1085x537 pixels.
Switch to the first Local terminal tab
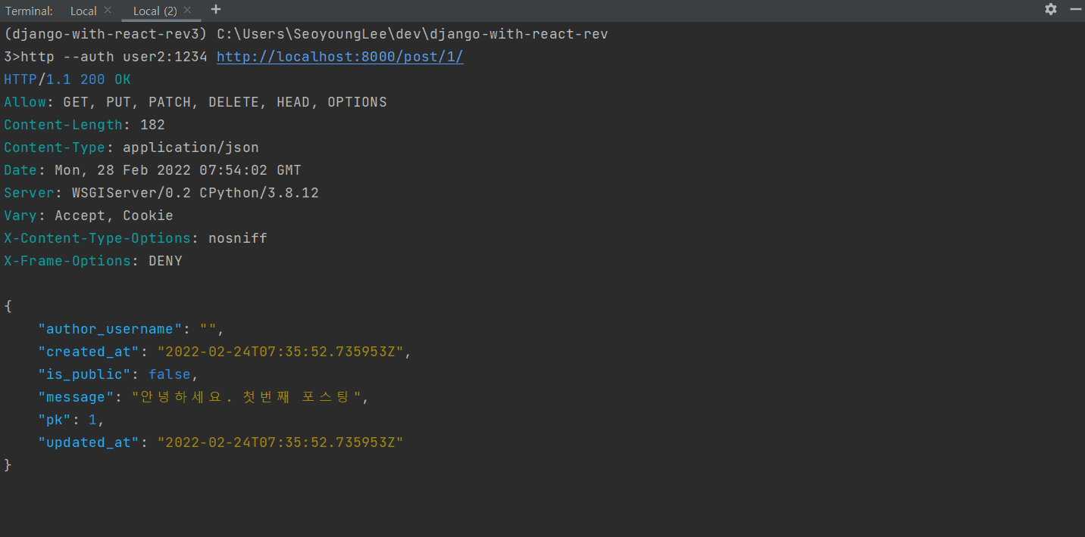[83, 11]
